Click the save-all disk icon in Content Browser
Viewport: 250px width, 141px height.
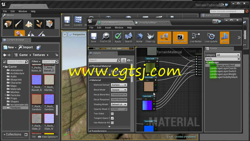38,48
